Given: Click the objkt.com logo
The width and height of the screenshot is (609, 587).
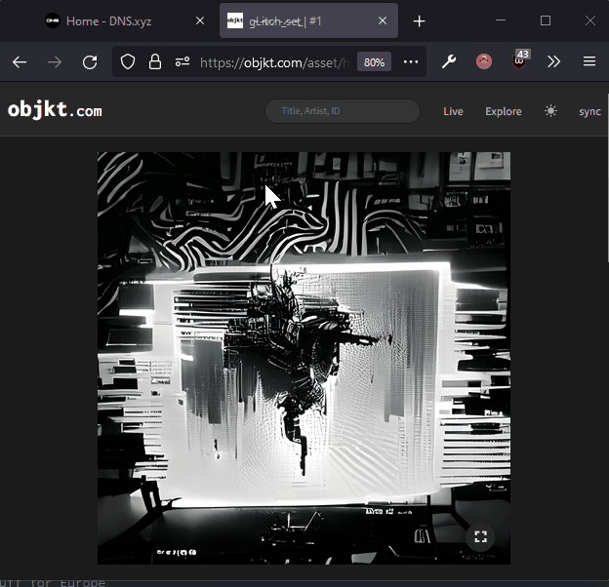Looking at the screenshot, I should click(x=55, y=110).
